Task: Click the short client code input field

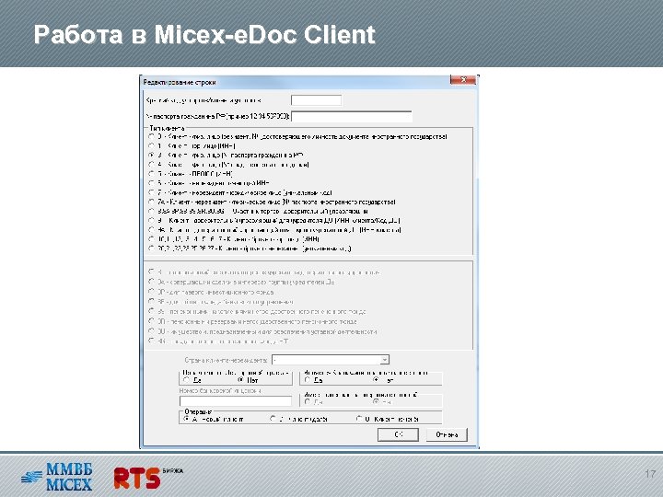Action: click(x=316, y=100)
